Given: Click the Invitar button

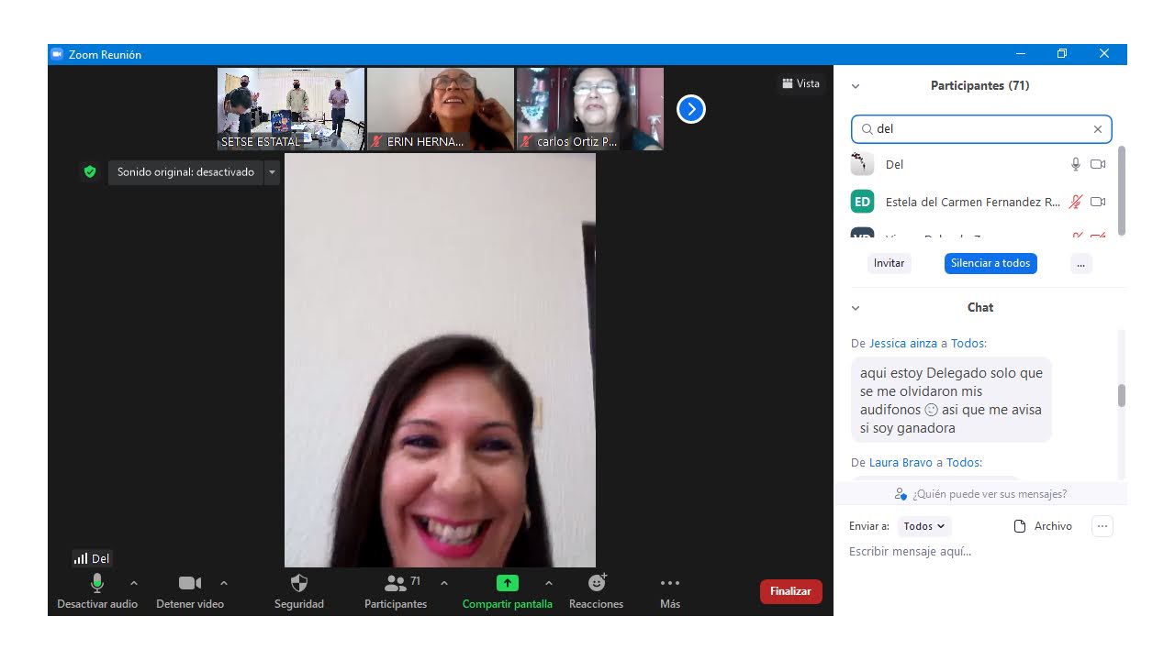Looking at the screenshot, I should [x=890, y=263].
